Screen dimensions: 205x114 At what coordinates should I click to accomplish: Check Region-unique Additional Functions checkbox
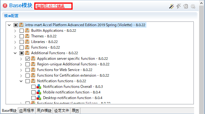(x=27, y=64)
